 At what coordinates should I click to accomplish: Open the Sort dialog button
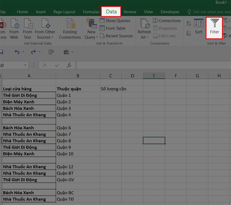click(x=199, y=27)
